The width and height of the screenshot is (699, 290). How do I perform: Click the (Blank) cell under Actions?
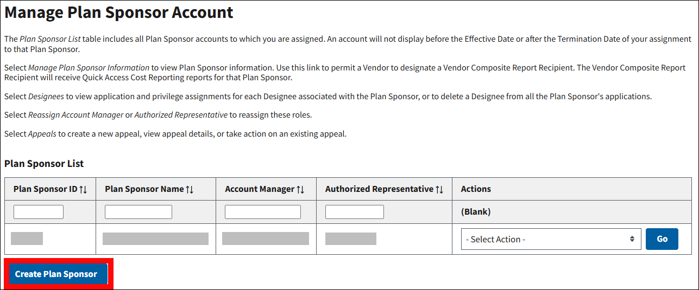476,212
